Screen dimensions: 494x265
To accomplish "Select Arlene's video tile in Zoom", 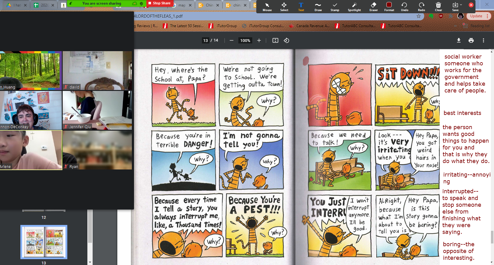I will (31, 150).
